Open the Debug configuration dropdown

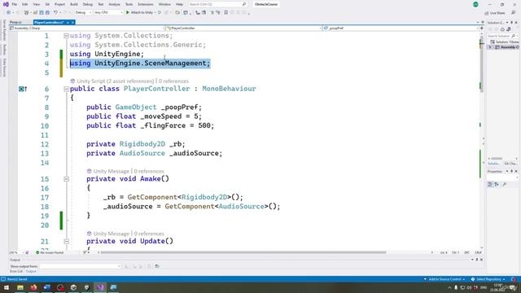pos(83,12)
